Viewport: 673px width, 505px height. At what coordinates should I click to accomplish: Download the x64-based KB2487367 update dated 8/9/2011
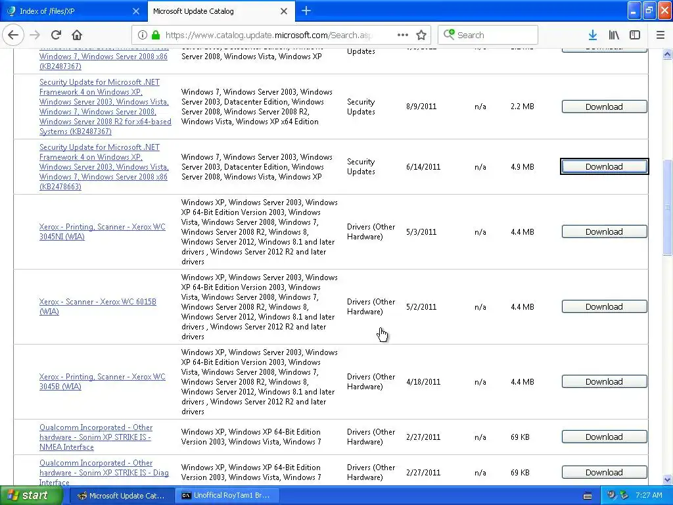click(605, 107)
